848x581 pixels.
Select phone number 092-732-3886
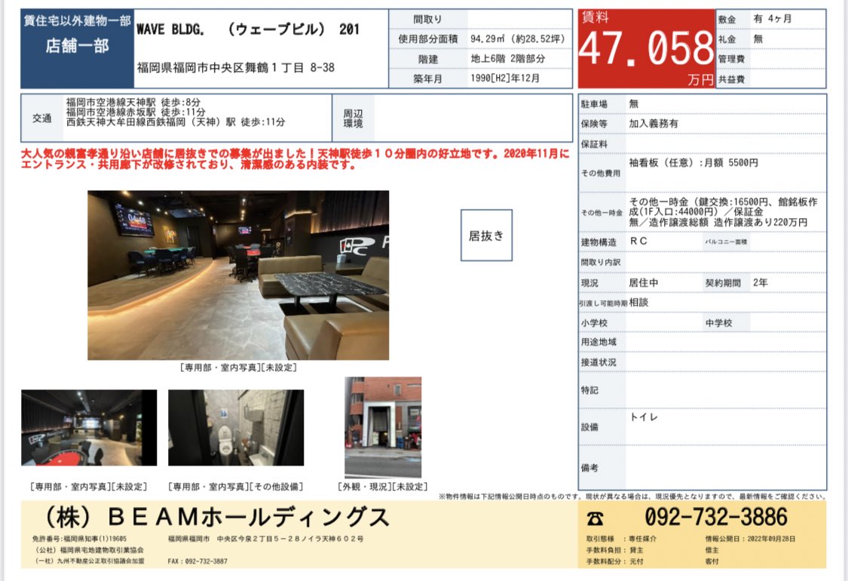(716, 517)
